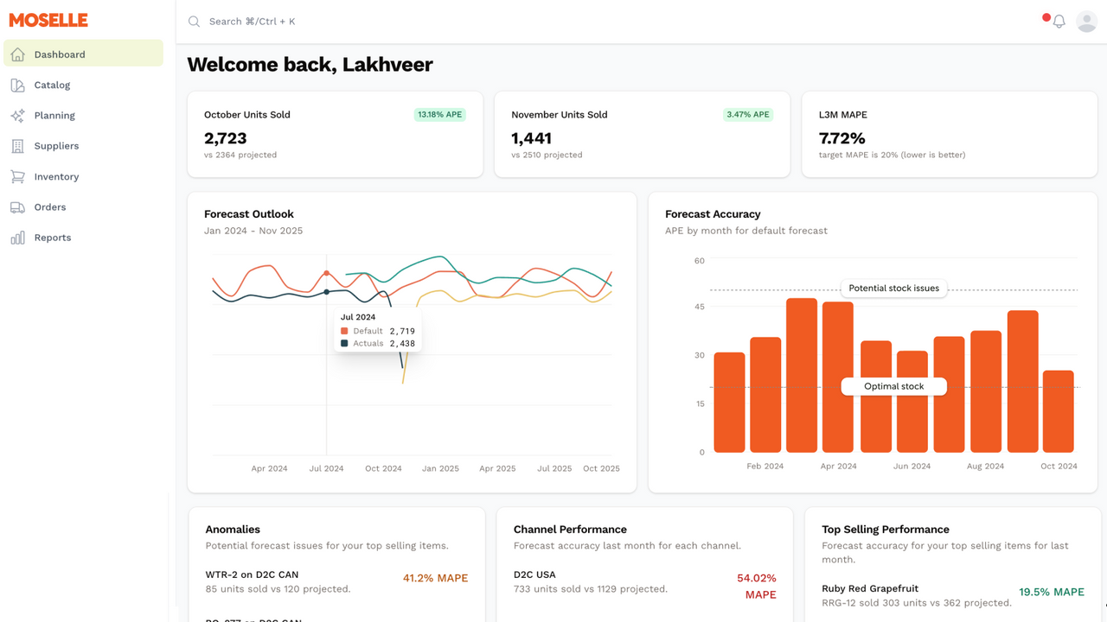Click October Units Sold value 2,723

click(x=226, y=138)
